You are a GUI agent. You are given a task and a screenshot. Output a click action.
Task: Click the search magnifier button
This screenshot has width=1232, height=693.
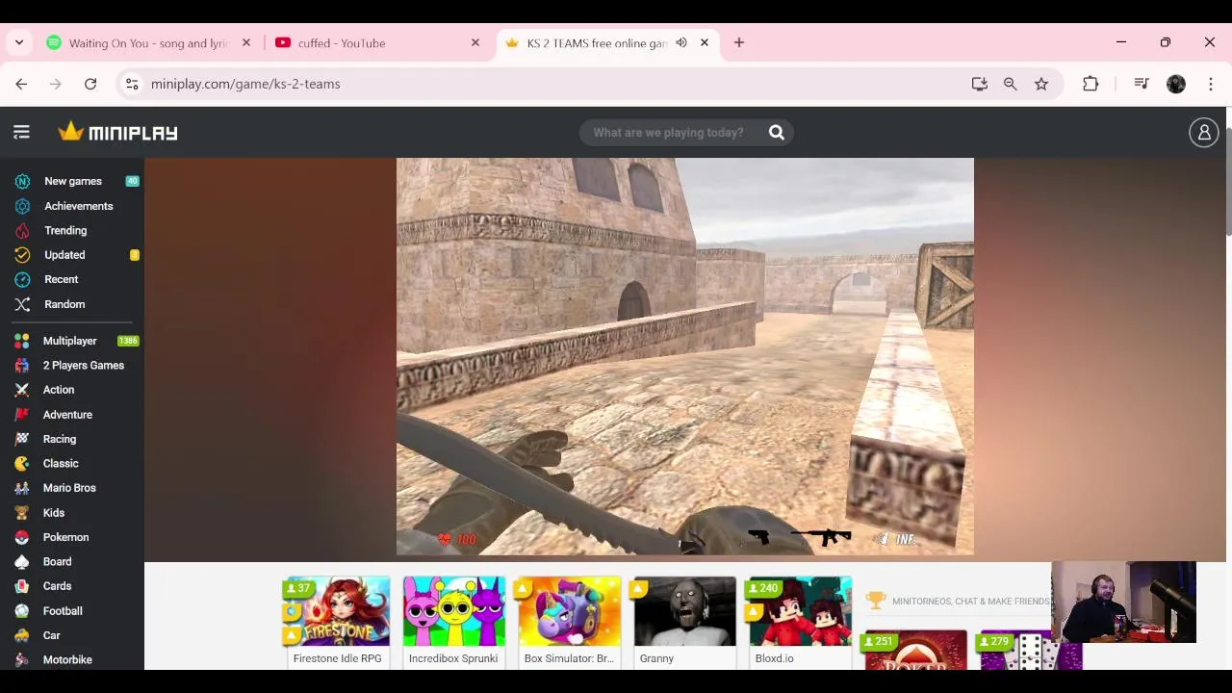(x=776, y=133)
